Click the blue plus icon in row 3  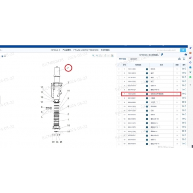click(x=147, y=78)
